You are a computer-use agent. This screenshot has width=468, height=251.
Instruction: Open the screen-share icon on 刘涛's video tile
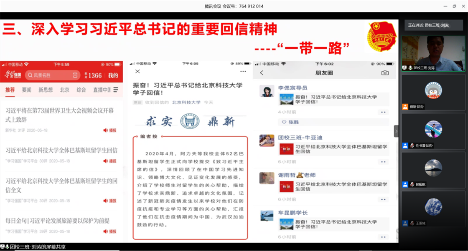tap(404, 68)
